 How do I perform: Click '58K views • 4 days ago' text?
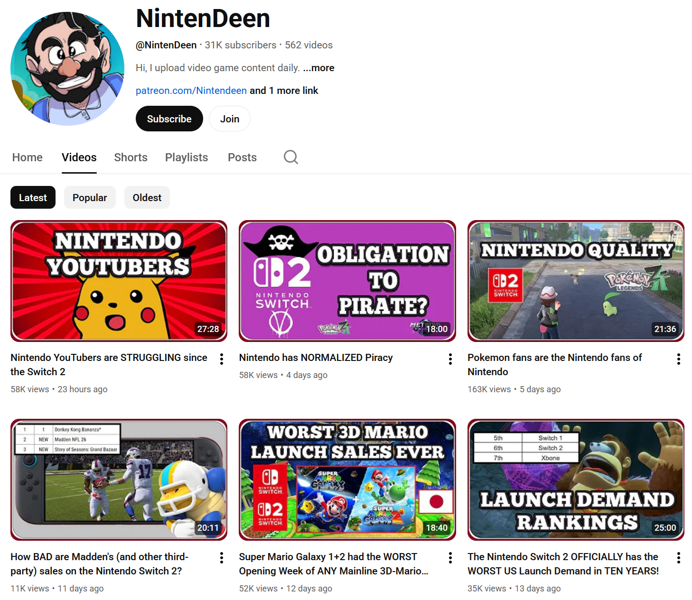[283, 375]
